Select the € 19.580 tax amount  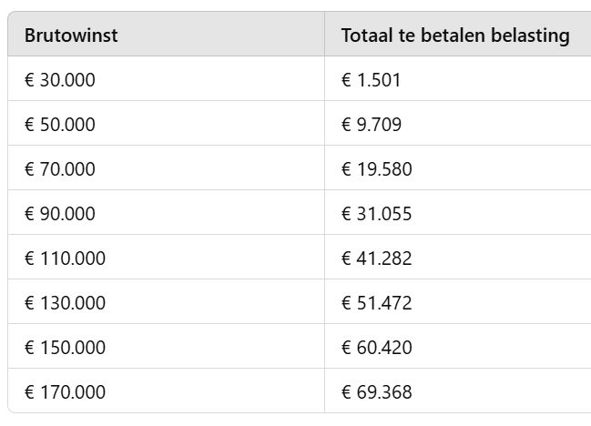(376, 169)
